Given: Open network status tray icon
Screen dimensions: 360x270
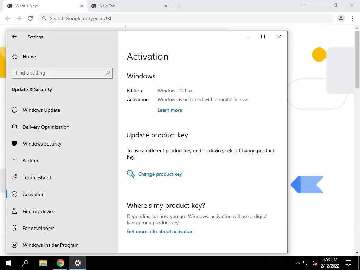Looking at the screenshot, I should click(x=306, y=263).
